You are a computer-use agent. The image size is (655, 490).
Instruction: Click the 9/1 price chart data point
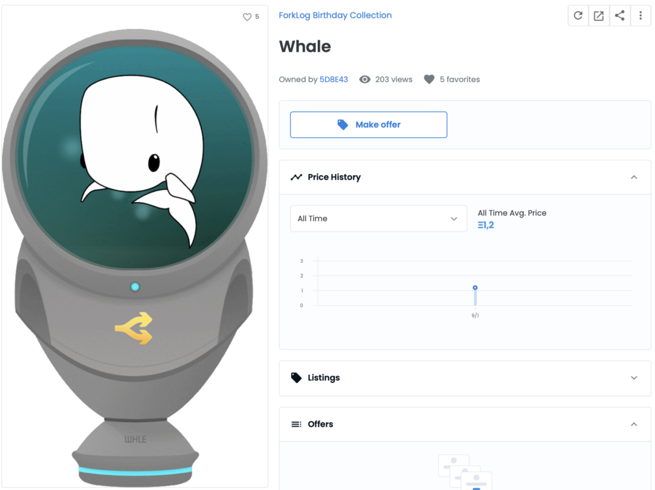tap(475, 288)
